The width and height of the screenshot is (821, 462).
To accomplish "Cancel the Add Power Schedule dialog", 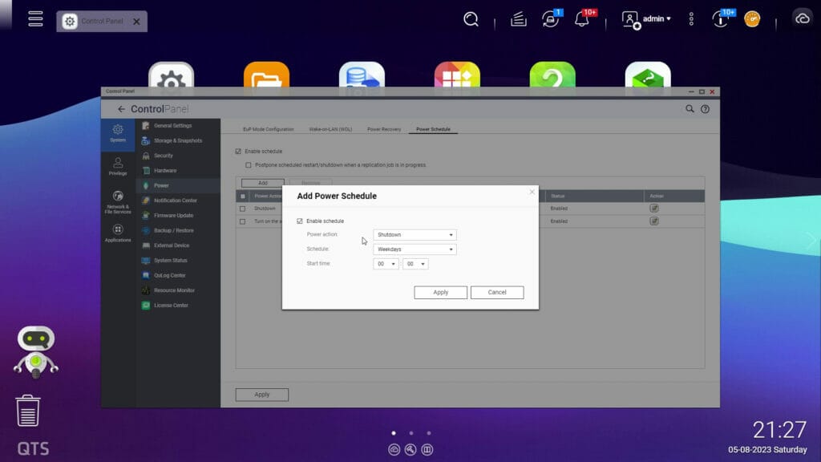I will pos(497,292).
